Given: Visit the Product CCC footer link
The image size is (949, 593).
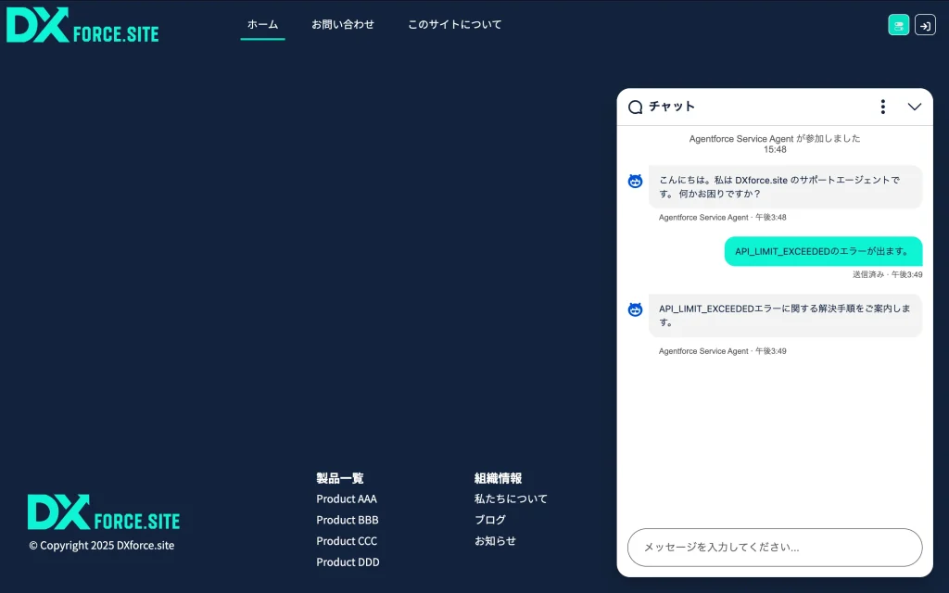Looking at the screenshot, I should coord(347,541).
